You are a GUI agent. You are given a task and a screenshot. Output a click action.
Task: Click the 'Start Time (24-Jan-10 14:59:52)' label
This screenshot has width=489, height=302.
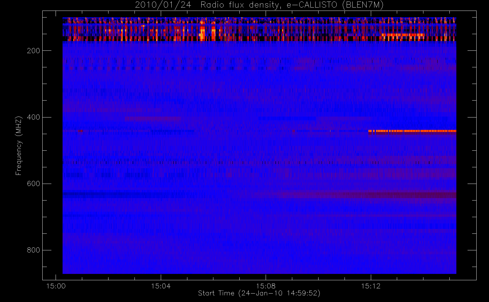(259, 293)
